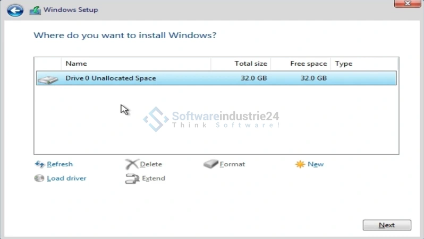Click the Format drive icon
The width and height of the screenshot is (424, 239).
pos(210,164)
